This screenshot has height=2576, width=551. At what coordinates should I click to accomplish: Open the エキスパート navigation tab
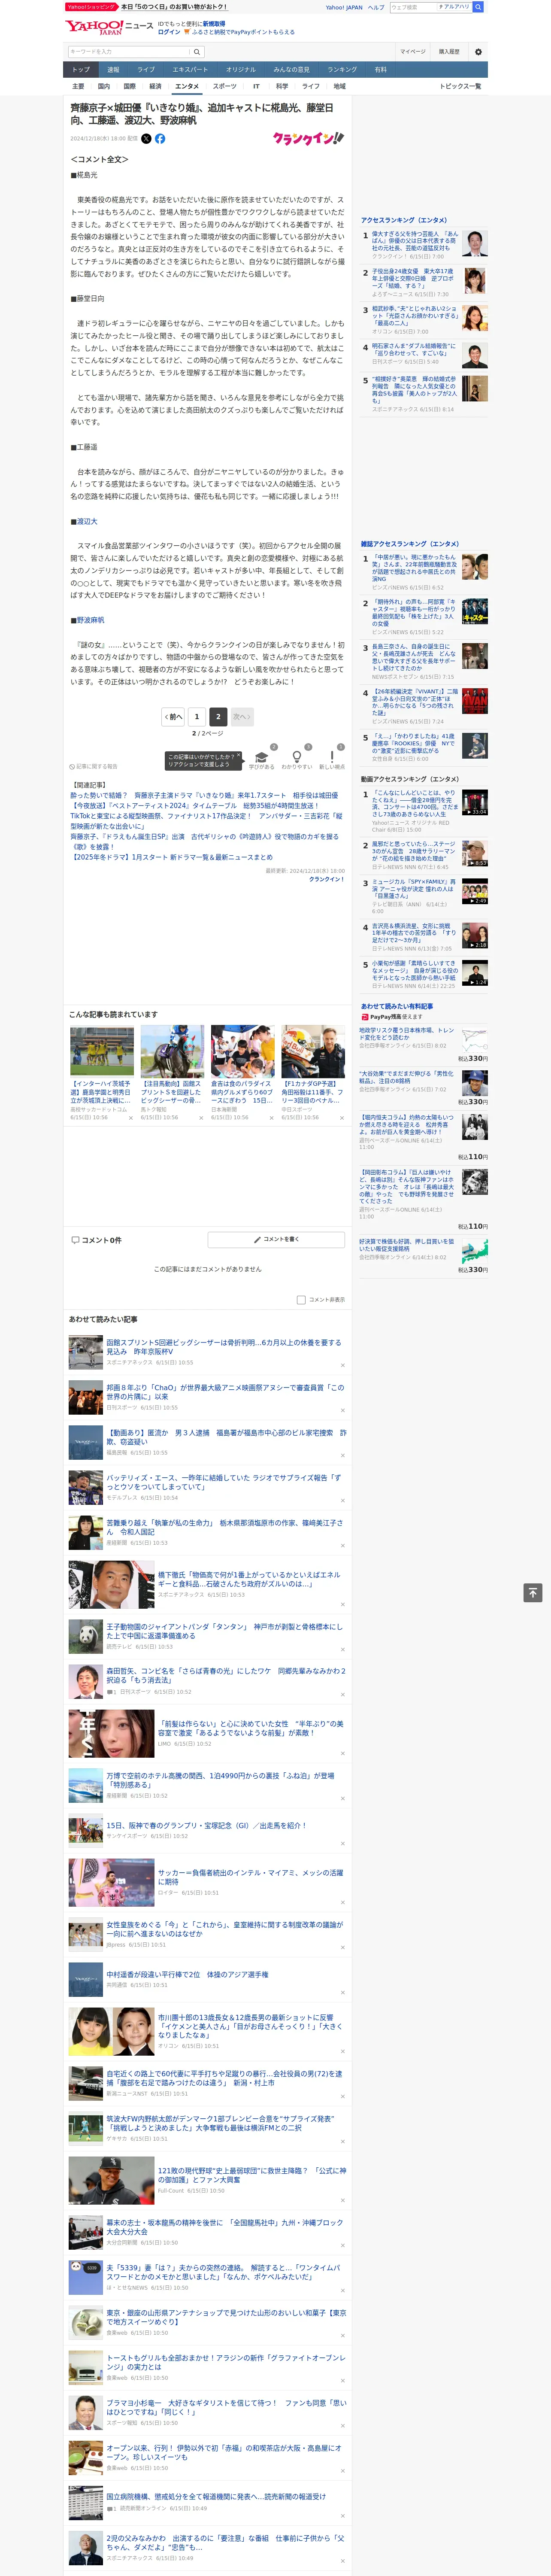point(190,70)
